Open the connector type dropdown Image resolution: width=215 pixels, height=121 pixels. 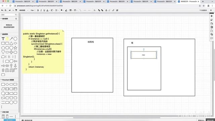tap(80, 10)
